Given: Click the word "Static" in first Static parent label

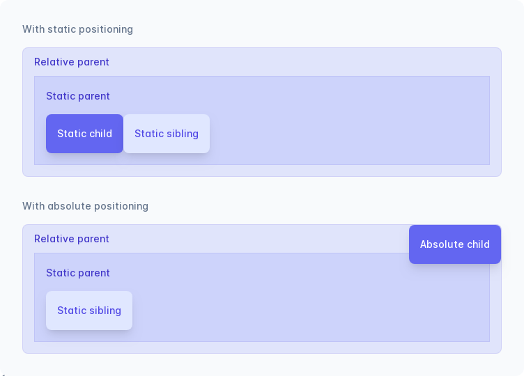Looking at the screenshot, I should [59, 96].
